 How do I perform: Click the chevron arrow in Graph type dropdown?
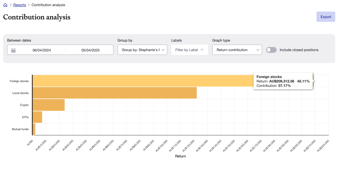258,50
